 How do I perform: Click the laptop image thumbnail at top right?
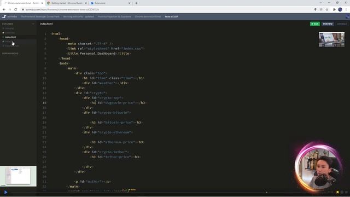(x=331, y=39)
